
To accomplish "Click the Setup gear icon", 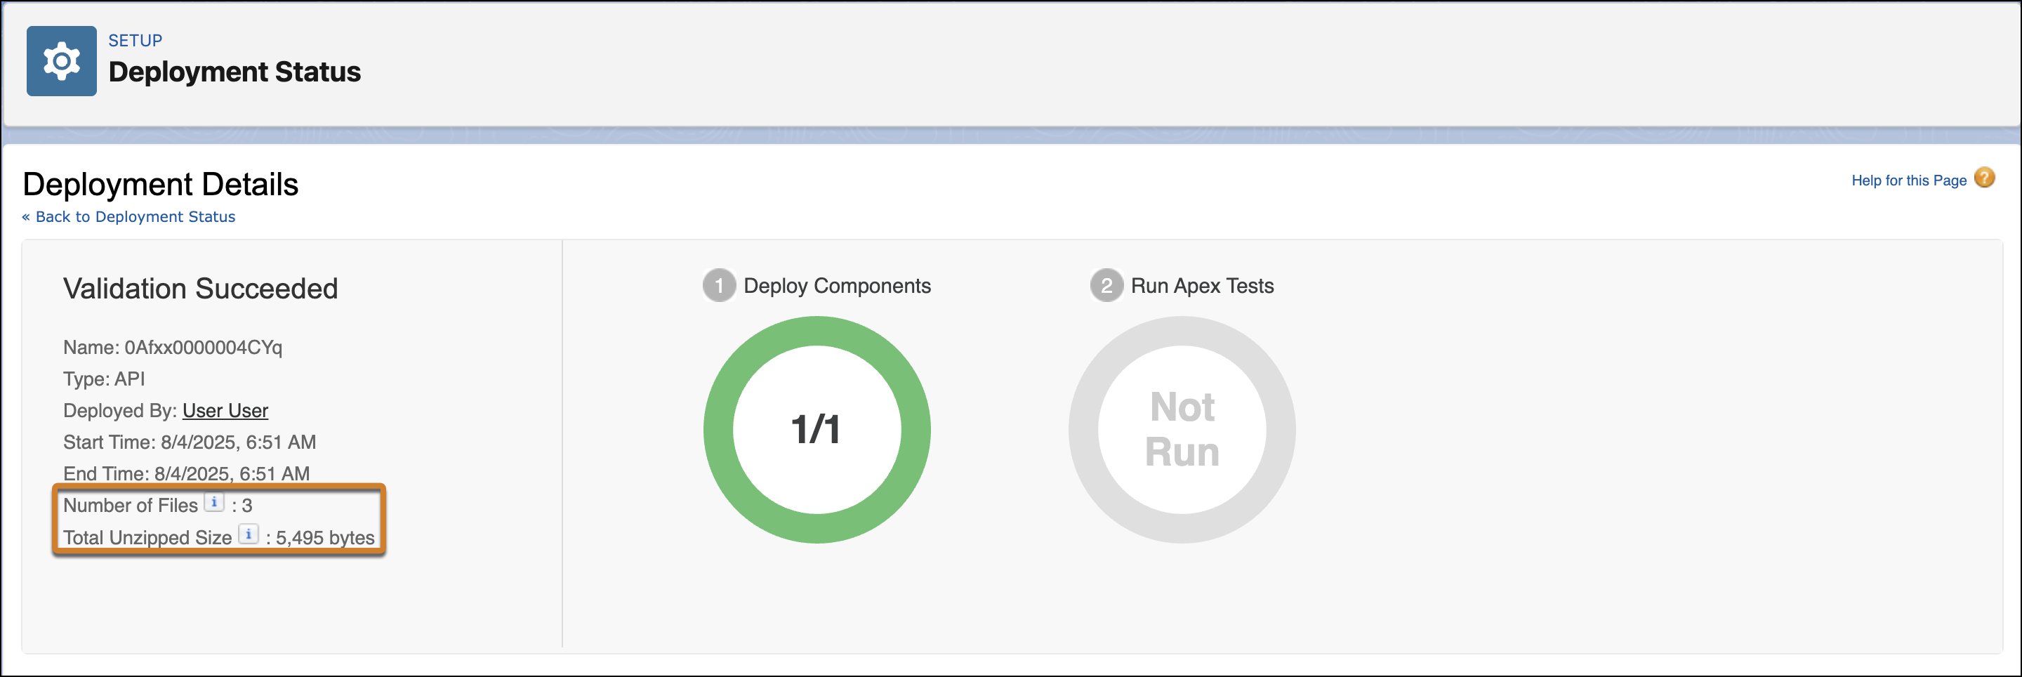I will 61,61.
